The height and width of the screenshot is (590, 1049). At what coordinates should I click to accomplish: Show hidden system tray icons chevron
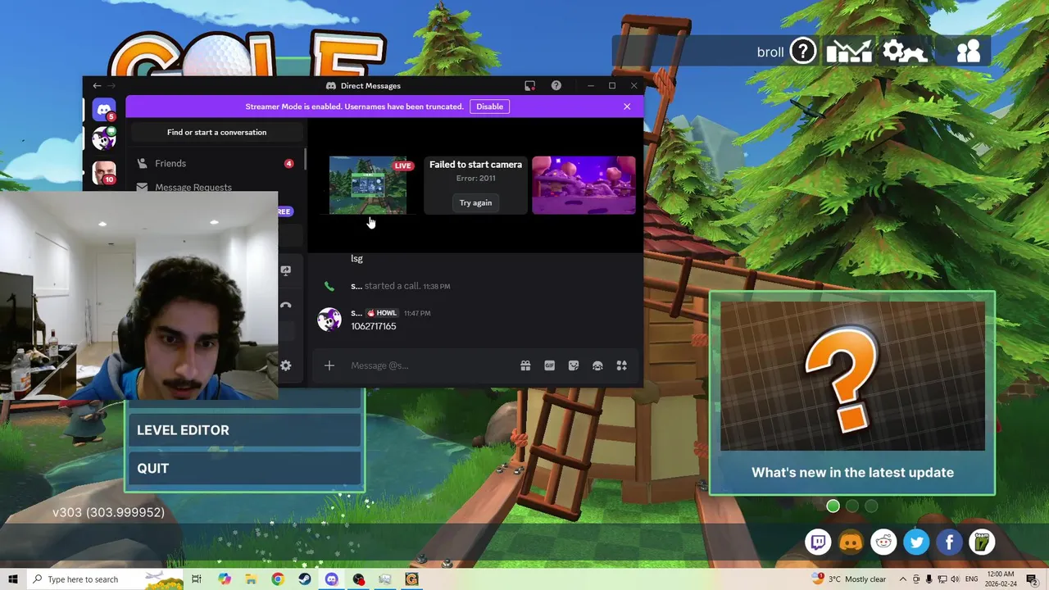coord(902,579)
